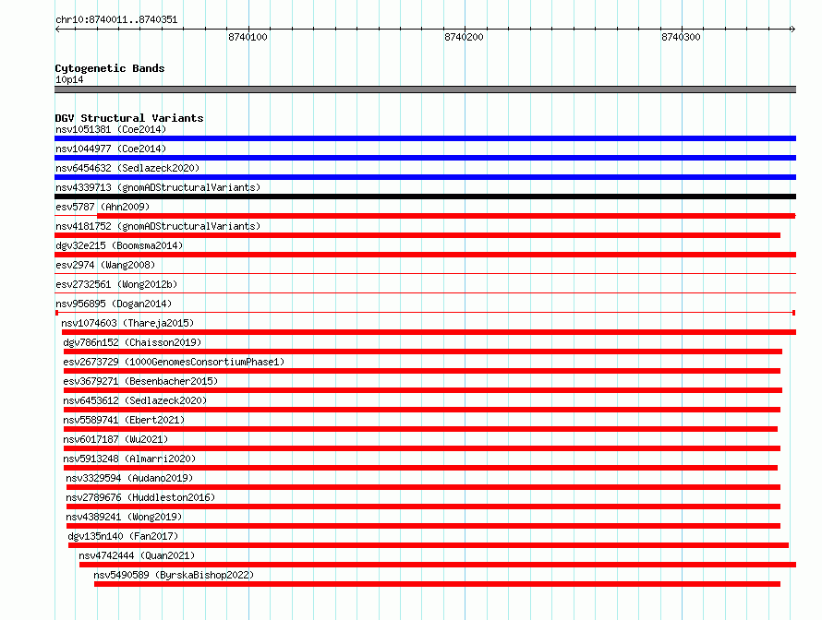Click the red bar under dgv786n152
The height and width of the screenshot is (620, 822).
pos(422,352)
